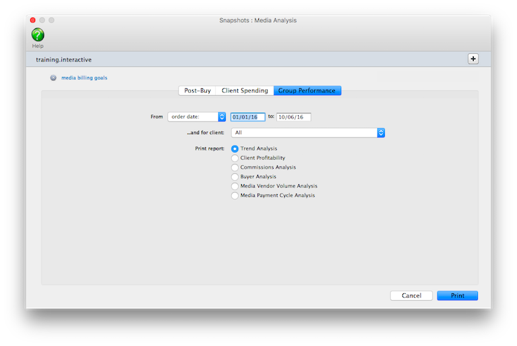Screen dimensions: 517x346
Task: Select the Trend Analysis radio button
Action: coord(235,148)
